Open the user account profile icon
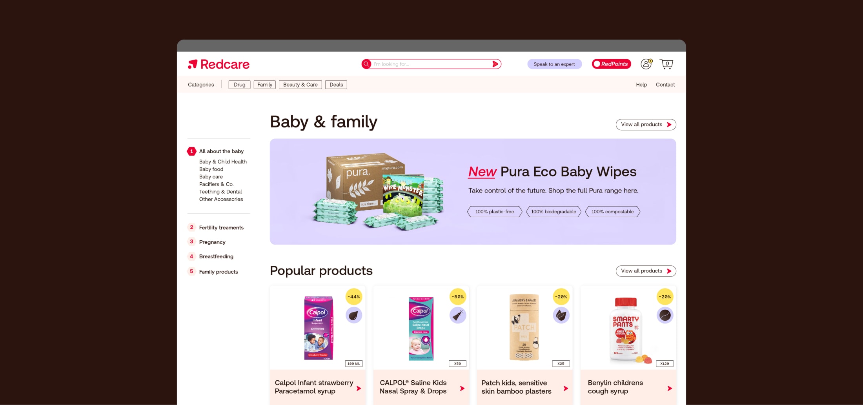The height and width of the screenshot is (405, 863). (646, 64)
